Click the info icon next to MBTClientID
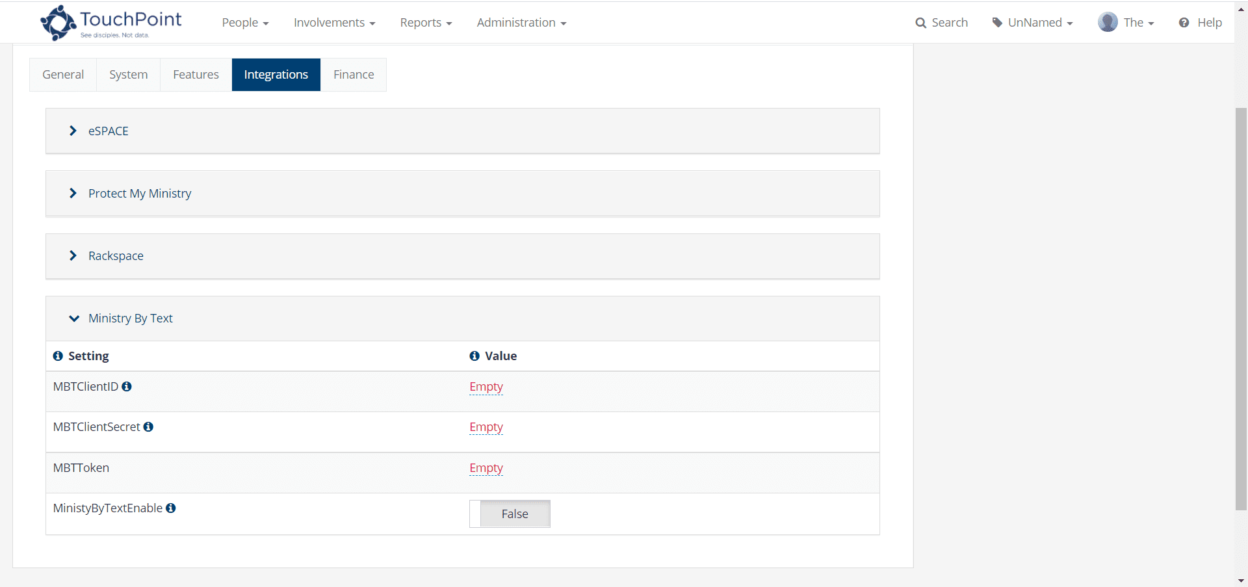The image size is (1248, 587). [x=127, y=387]
